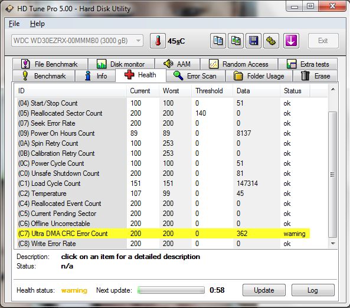
Task: Click the Log button
Action: (x=313, y=290)
